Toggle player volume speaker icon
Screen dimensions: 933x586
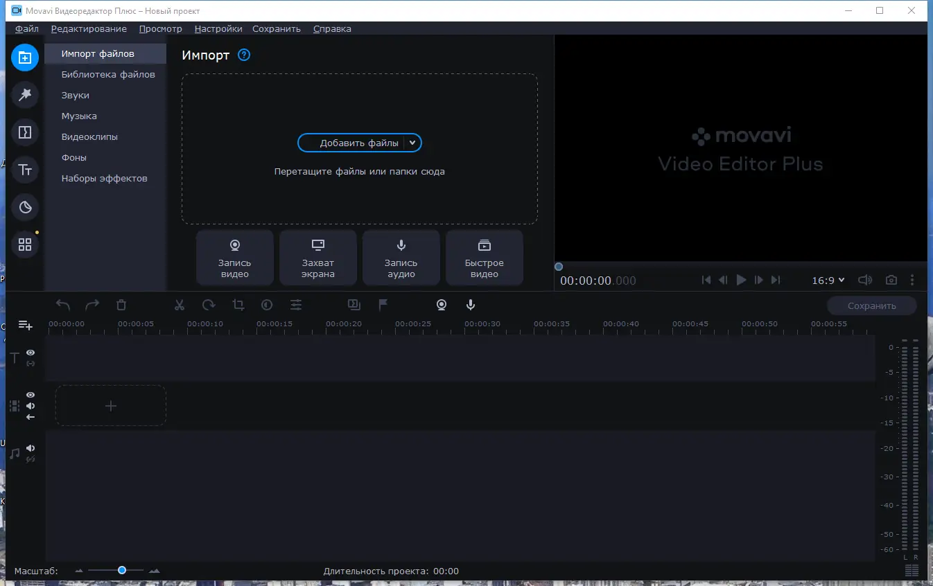tap(865, 281)
